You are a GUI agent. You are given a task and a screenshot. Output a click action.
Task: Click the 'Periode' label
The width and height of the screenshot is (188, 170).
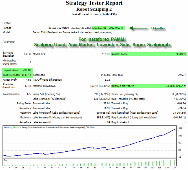click(x=7, y=28)
